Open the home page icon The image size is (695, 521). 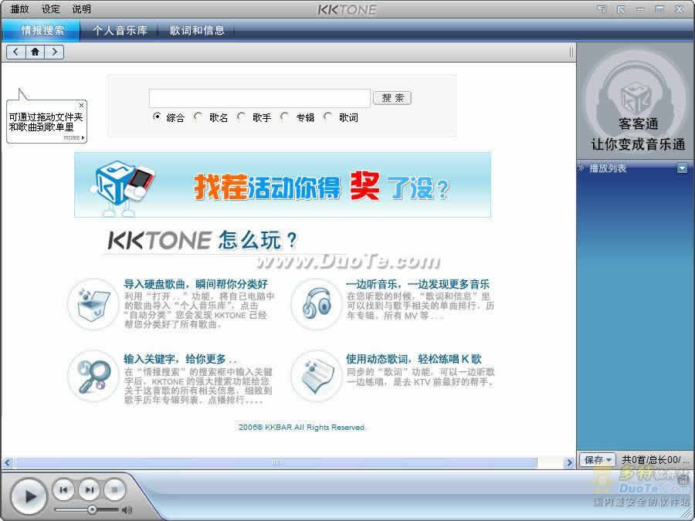click(35, 52)
